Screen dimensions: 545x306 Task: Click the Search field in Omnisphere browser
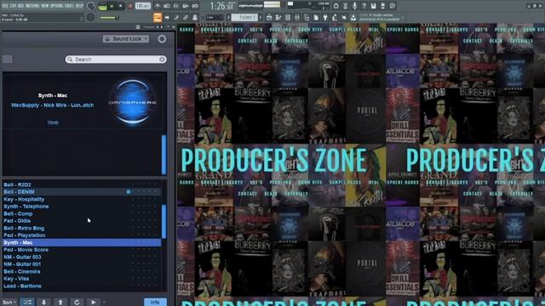click(116, 59)
